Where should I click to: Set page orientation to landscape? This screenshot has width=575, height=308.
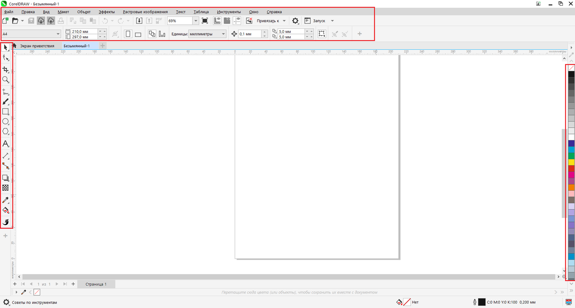coord(138,34)
